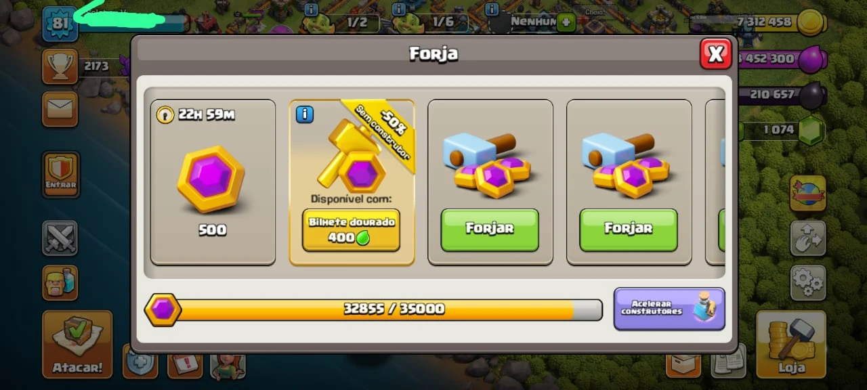Tap the Atacar! attack button
867x390 pixels.
point(77,344)
